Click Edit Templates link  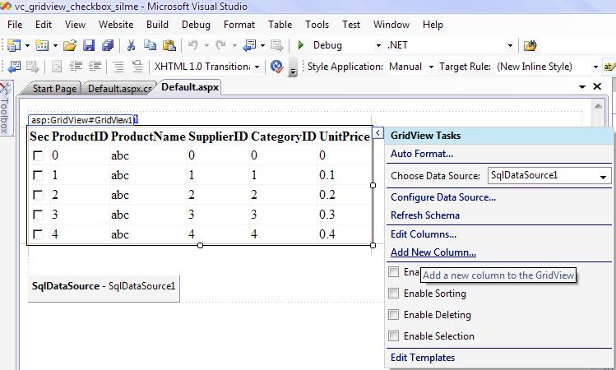tap(423, 358)
